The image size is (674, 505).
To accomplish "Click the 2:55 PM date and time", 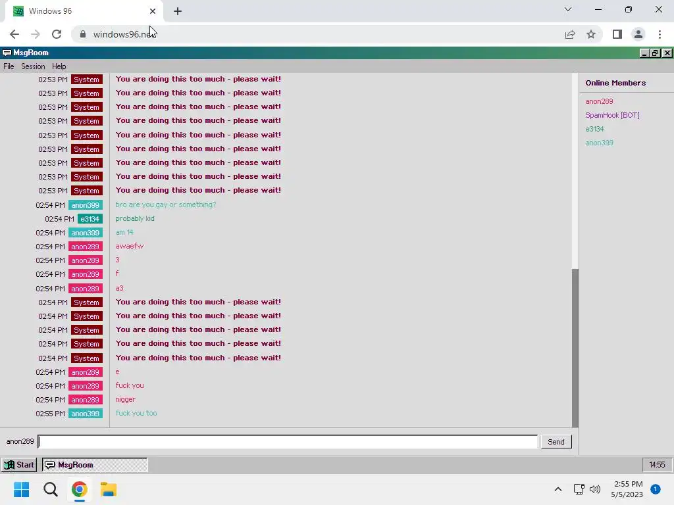I will (x=627, y=489).
